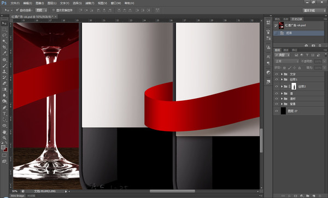Expand the 酒杯 layer group
The width and height of the screenshot is (328, 198).
pos(282,99)
